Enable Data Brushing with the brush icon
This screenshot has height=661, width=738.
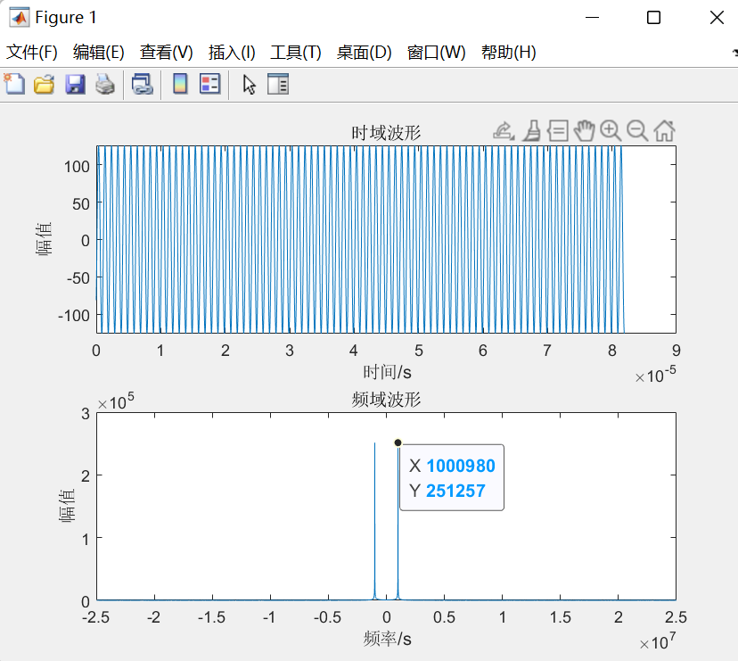tap(532, 130)
